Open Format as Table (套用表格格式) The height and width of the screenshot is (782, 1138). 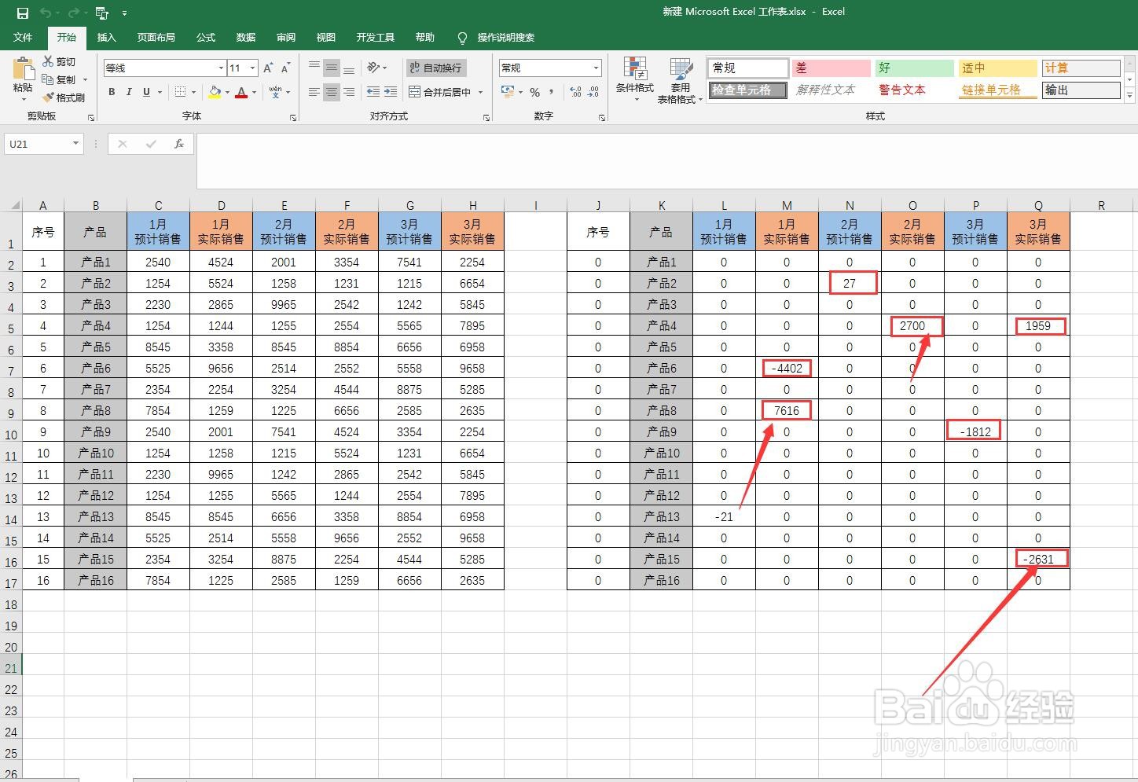(680, 80)
